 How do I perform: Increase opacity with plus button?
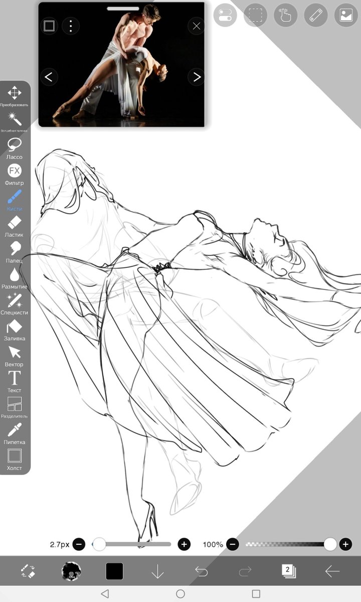click(345, 544)
